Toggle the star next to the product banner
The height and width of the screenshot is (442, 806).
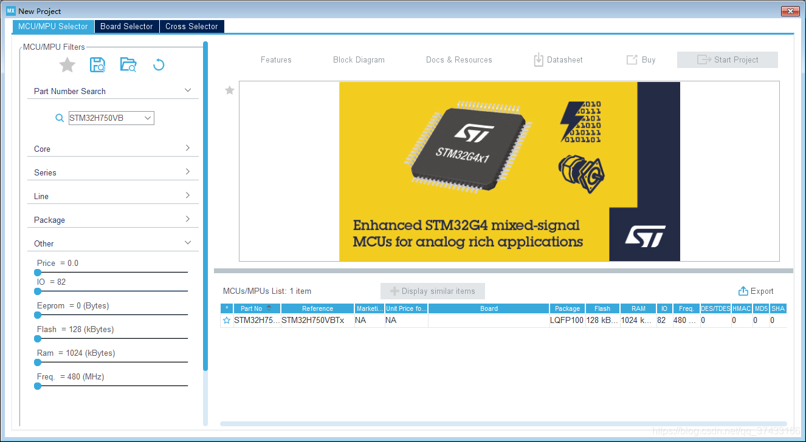229,90
